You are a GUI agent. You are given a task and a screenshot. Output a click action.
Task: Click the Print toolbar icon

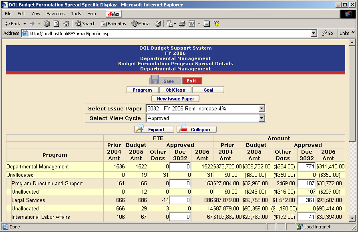[x=182, y=24]
